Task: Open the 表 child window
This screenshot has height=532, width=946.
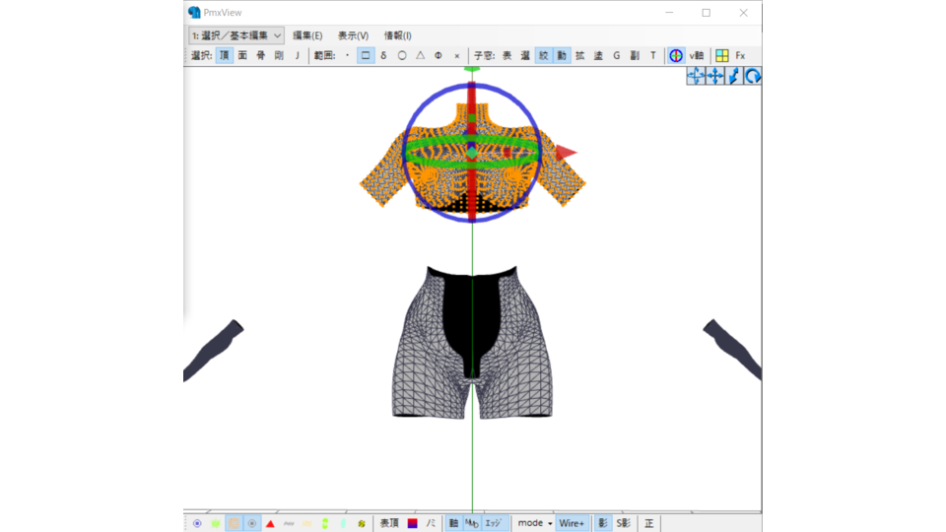Action: click(507, 55)
